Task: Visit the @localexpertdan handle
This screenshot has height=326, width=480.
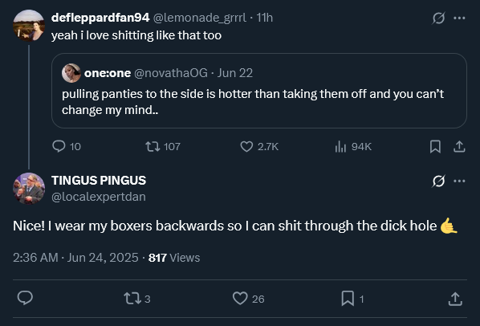Action: pos(99,197)
